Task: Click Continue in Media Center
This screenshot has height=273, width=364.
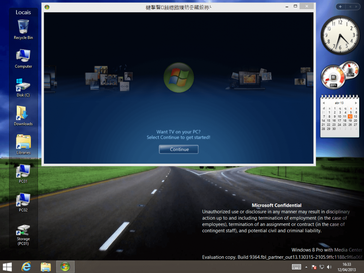Action: coord(178,149)
